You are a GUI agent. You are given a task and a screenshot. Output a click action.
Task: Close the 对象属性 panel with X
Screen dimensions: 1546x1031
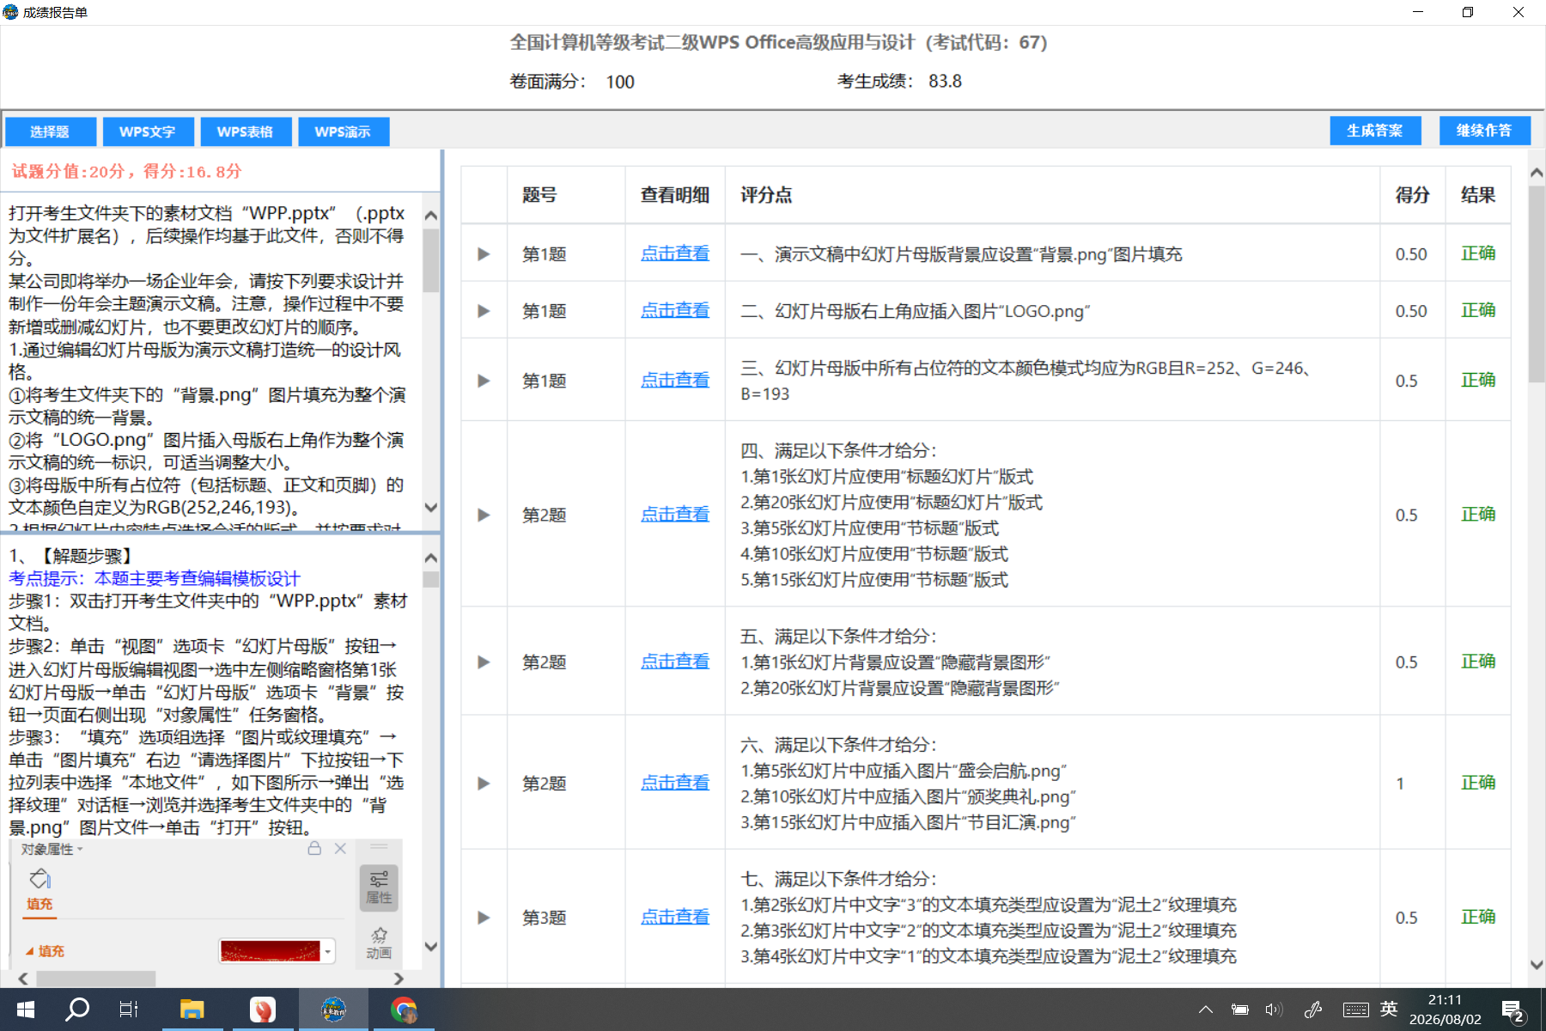click(340, 849)
